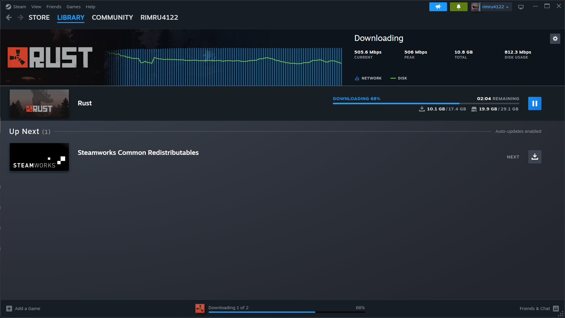Switch to the STORE tab
Screen dimensions: 565x318
pos(39,17)
